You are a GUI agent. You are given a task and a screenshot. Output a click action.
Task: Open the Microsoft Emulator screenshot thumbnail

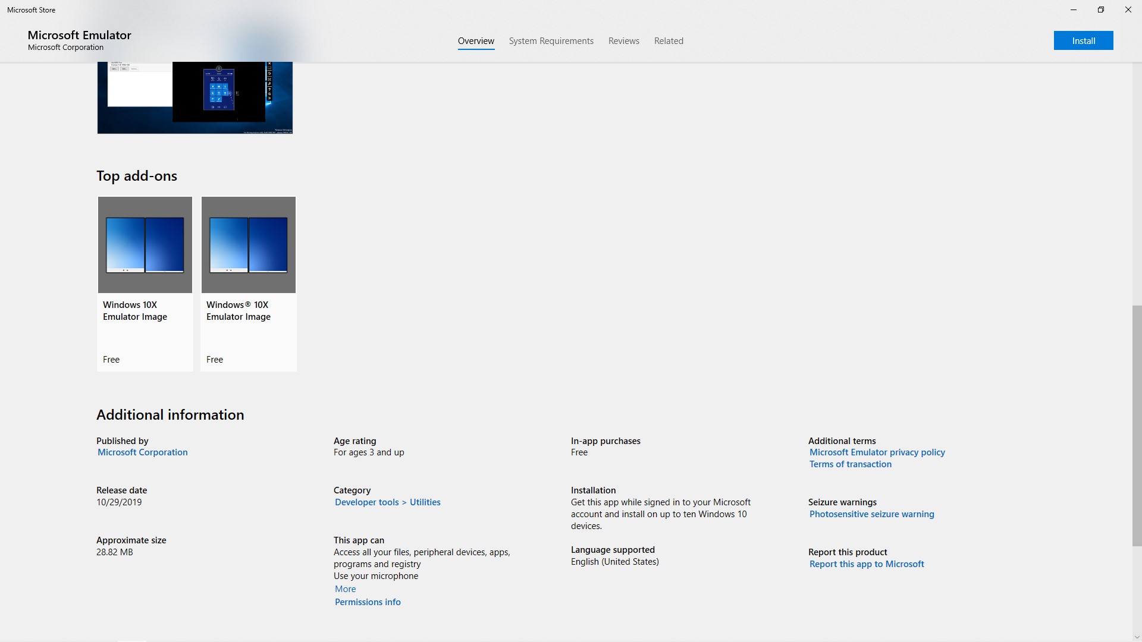[x=195, y=97]
